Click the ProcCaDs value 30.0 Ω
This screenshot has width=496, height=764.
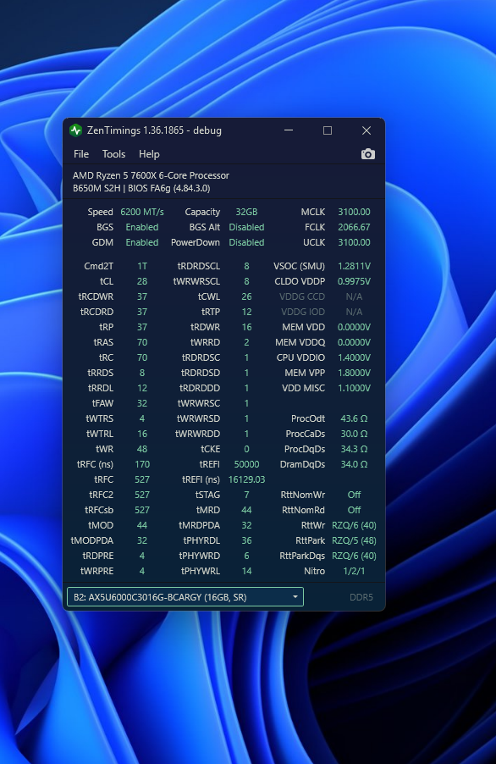(x=354, y=434)
